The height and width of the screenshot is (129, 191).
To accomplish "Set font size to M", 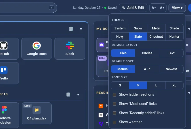I will tap(138, 85).
